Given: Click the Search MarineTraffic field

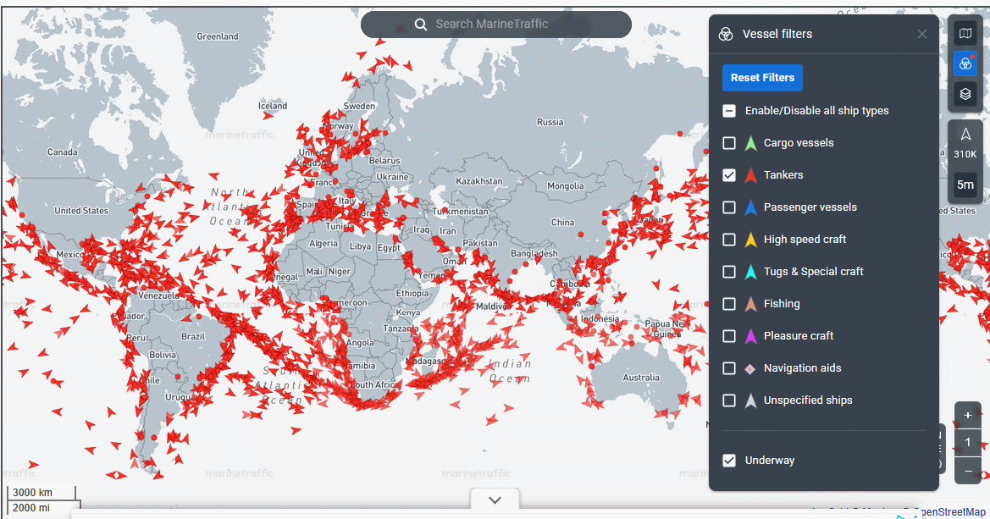Looking at the screenshot, I should point(508,25).
